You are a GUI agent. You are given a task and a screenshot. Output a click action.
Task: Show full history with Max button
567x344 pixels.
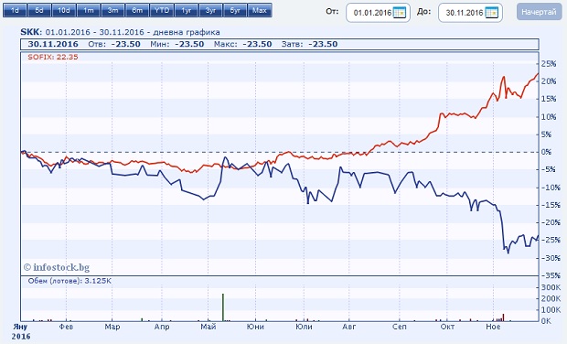260,10
